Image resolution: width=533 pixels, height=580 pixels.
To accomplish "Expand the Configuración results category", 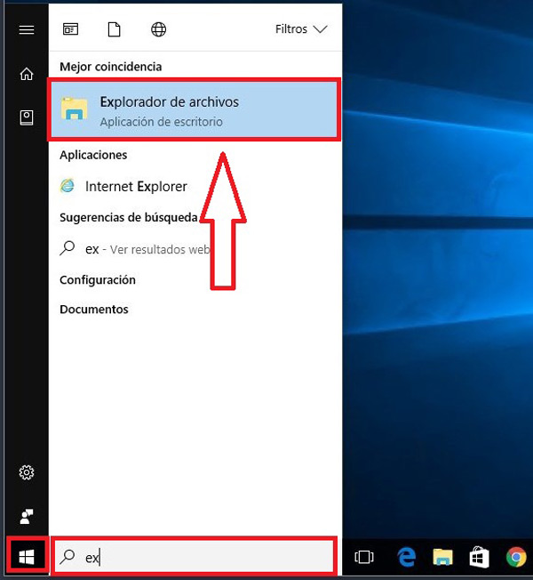I will click(98, 279).
